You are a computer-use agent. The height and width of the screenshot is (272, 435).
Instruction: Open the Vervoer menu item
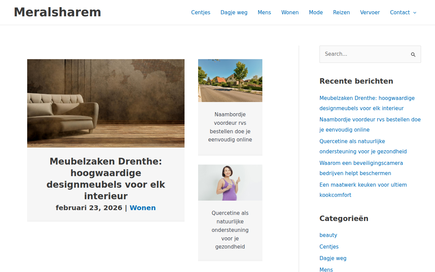[x=370, y=13]
